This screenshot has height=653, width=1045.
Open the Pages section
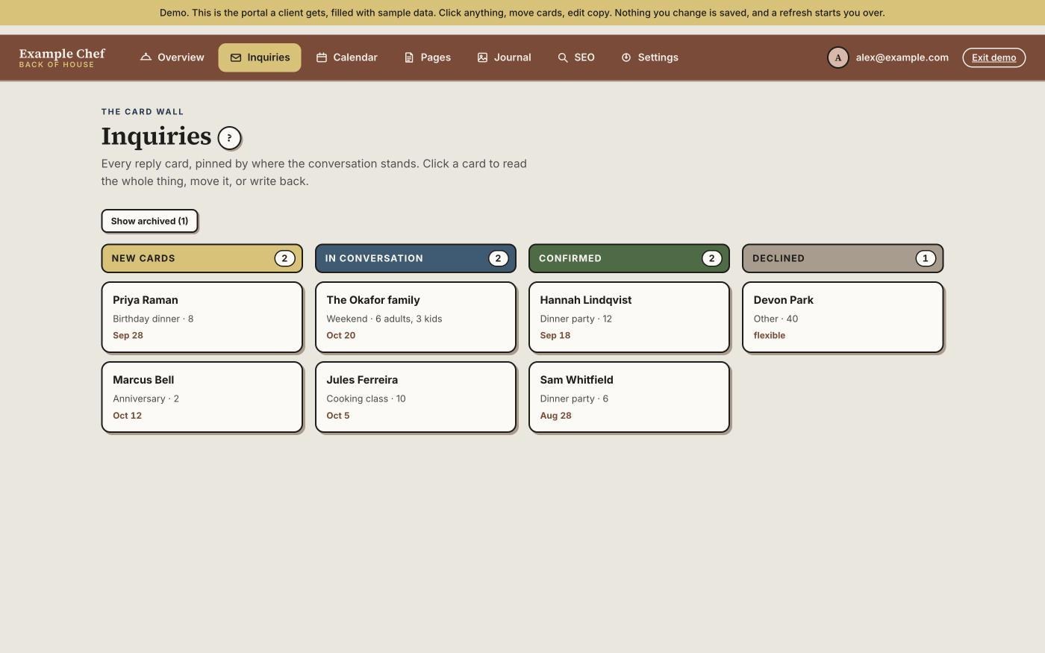(x=427, y=57)
